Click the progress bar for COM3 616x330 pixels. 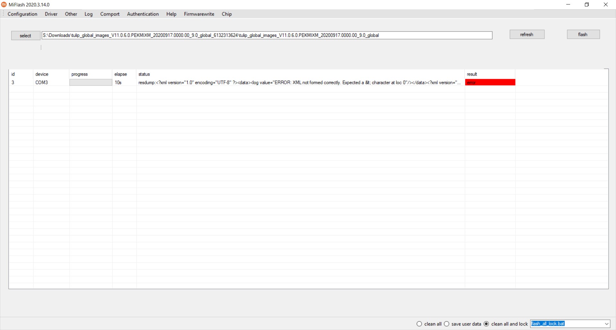pos(91,82)
